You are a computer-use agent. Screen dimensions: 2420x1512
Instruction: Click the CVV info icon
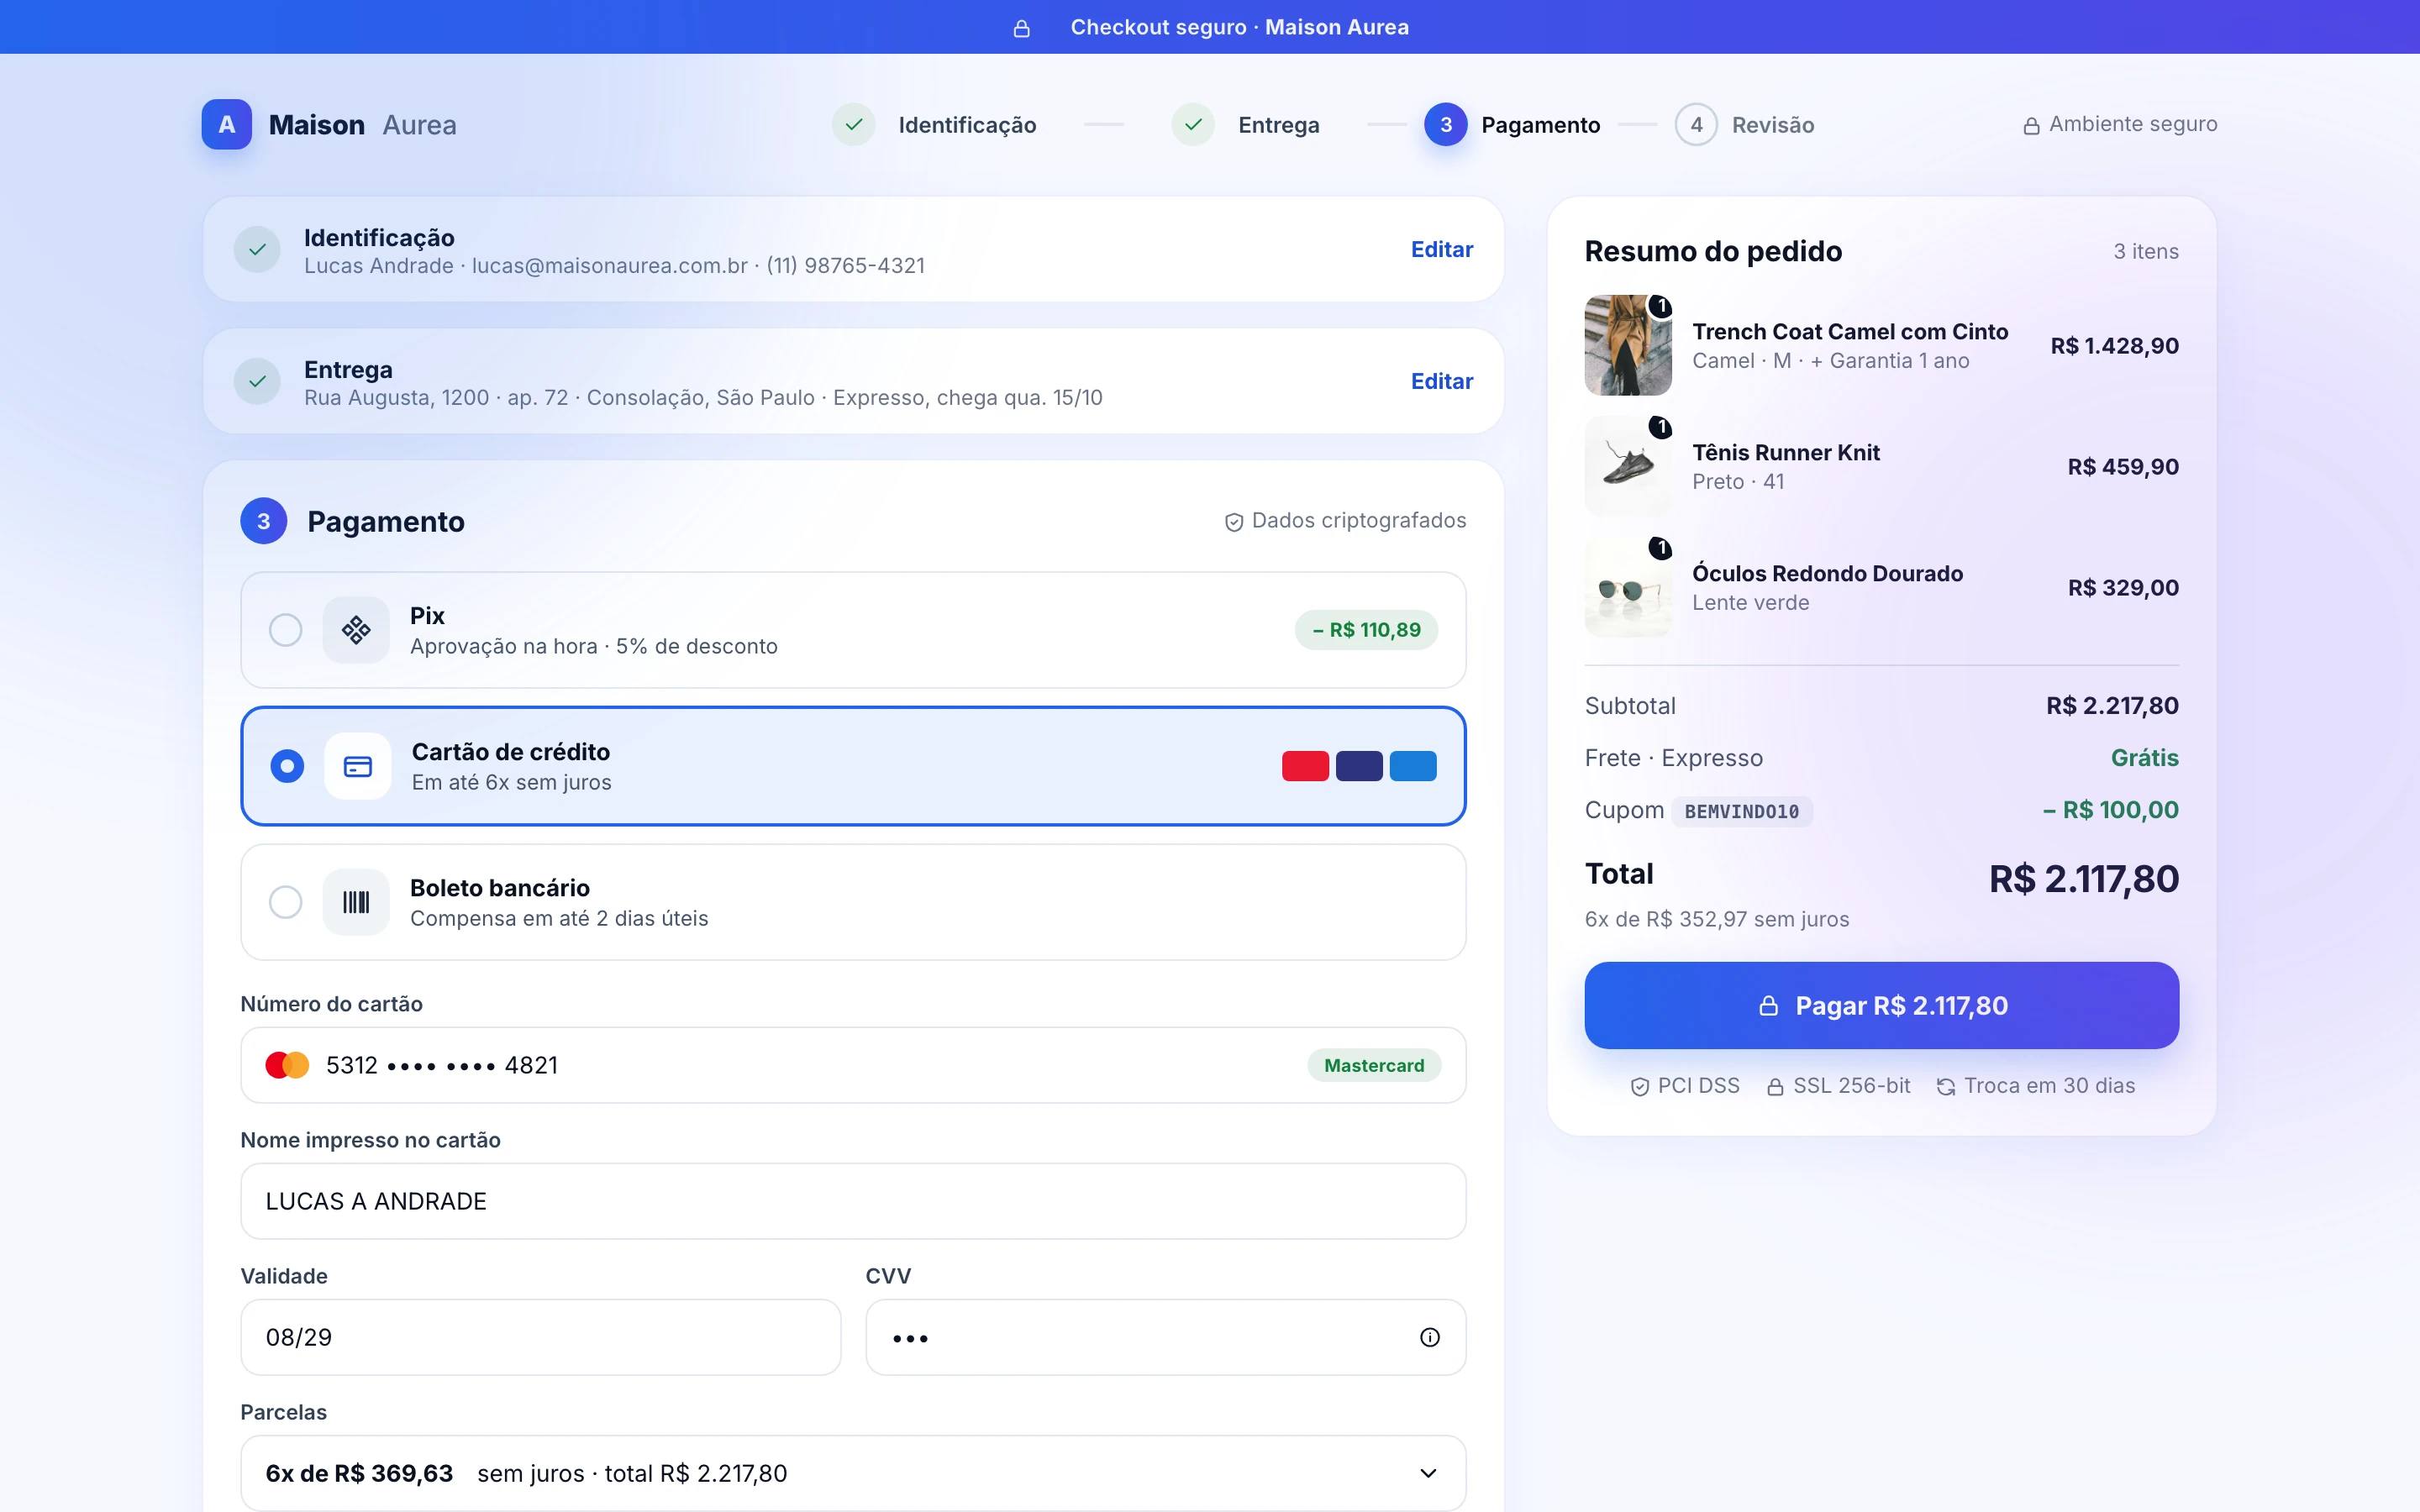(1430, 1337)
